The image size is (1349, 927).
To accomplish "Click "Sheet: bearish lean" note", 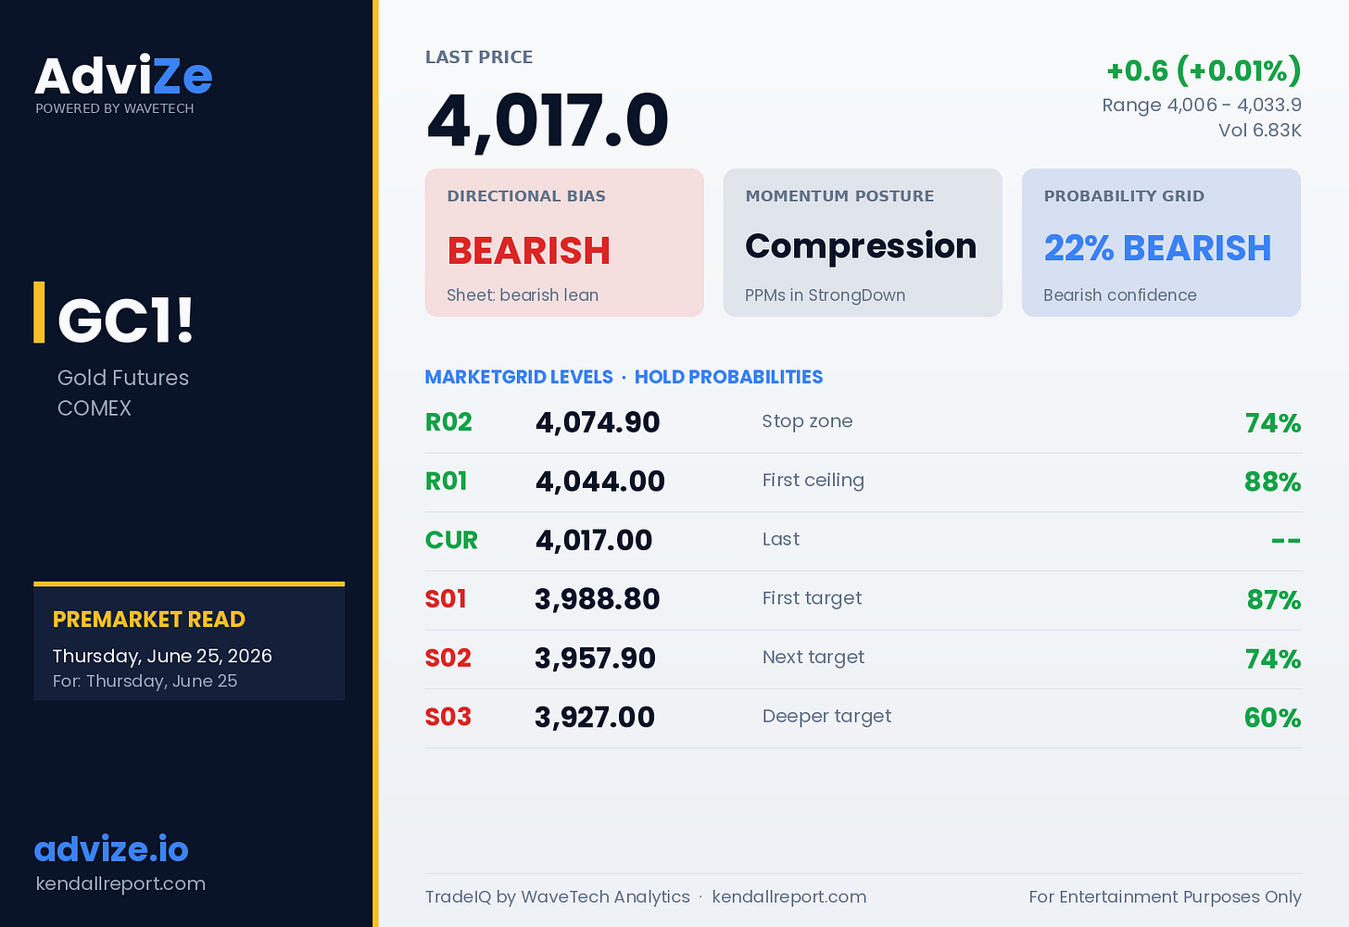I will coord(523,295).
